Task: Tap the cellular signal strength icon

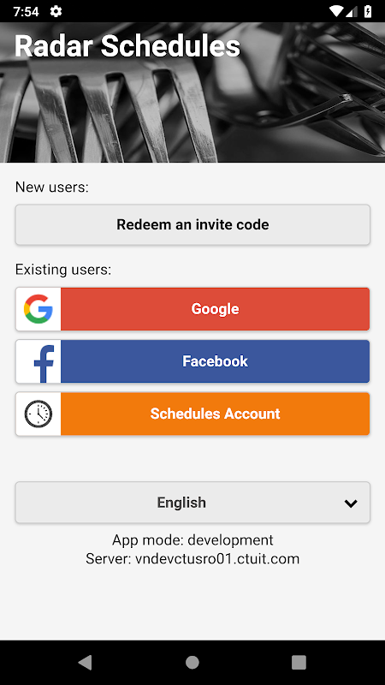Action: pos(352,11)
